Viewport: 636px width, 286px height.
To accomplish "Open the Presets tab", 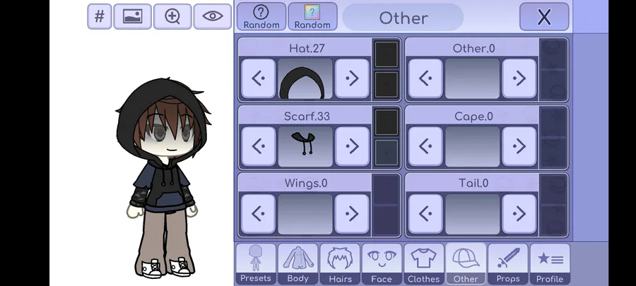I will (256, 263).
